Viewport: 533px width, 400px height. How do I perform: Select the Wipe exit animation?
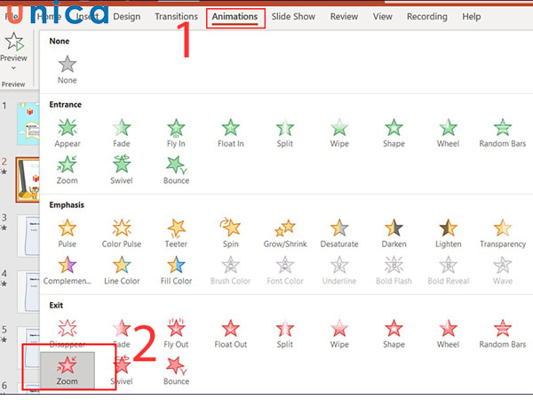(339, 333)
